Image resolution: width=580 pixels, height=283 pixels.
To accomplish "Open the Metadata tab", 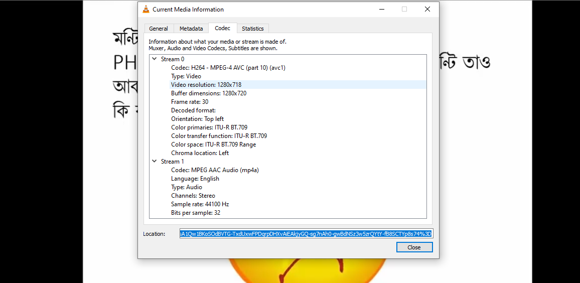I will [191, 29].
